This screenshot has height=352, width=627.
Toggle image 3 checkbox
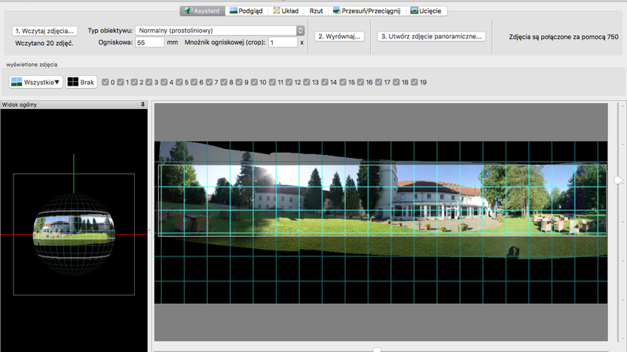coord(149,82)
